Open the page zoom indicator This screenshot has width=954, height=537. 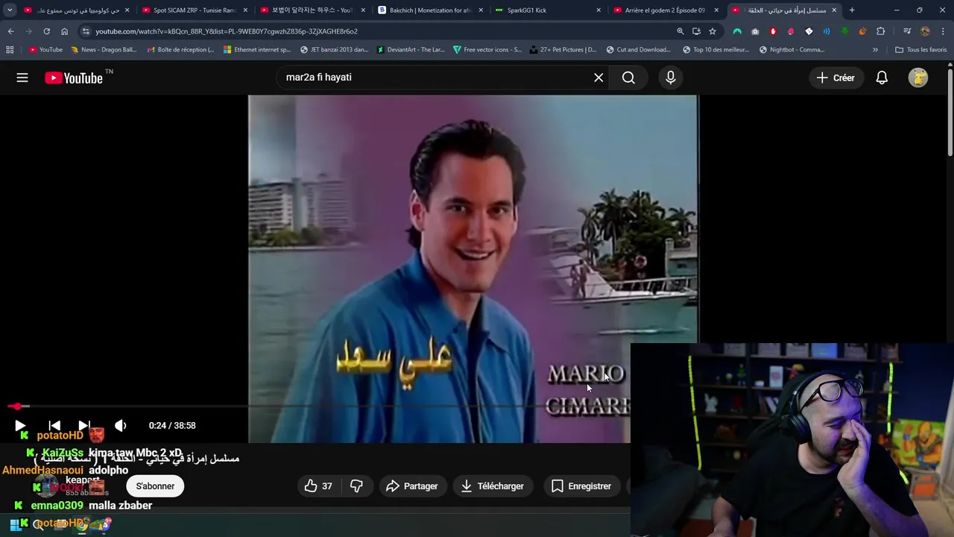(680, 31)
